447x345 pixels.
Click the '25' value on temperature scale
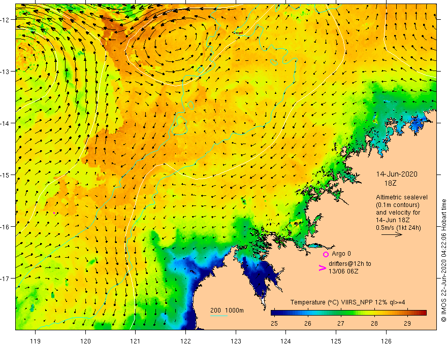point(274,323)
